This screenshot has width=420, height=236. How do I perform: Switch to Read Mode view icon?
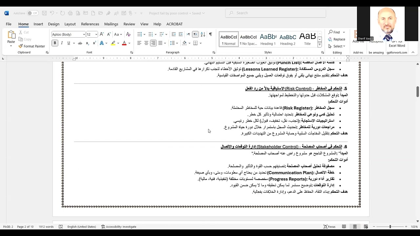click(x=344, y=227)
